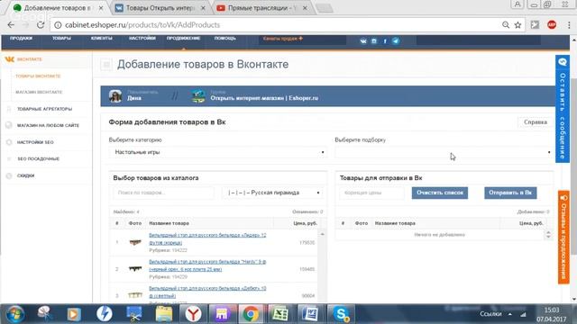Open the category dropdown Настольные игры
Viewport: 577px width, 324px height.
218,152
